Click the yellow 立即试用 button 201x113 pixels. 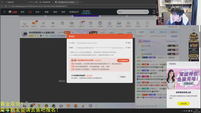point(183,104)
